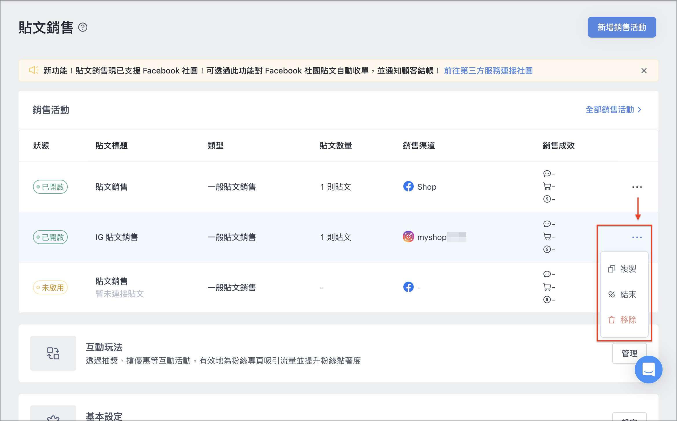The image size is (677, 421).
Task: Click Shop channel name
Action: 427,187
